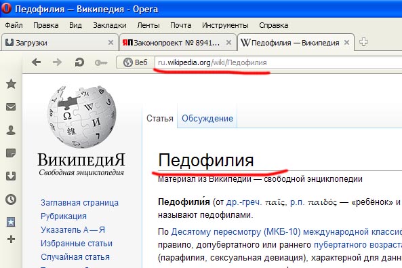
Task: Open the Инструменты menu
Action: (x=225, y=25)
